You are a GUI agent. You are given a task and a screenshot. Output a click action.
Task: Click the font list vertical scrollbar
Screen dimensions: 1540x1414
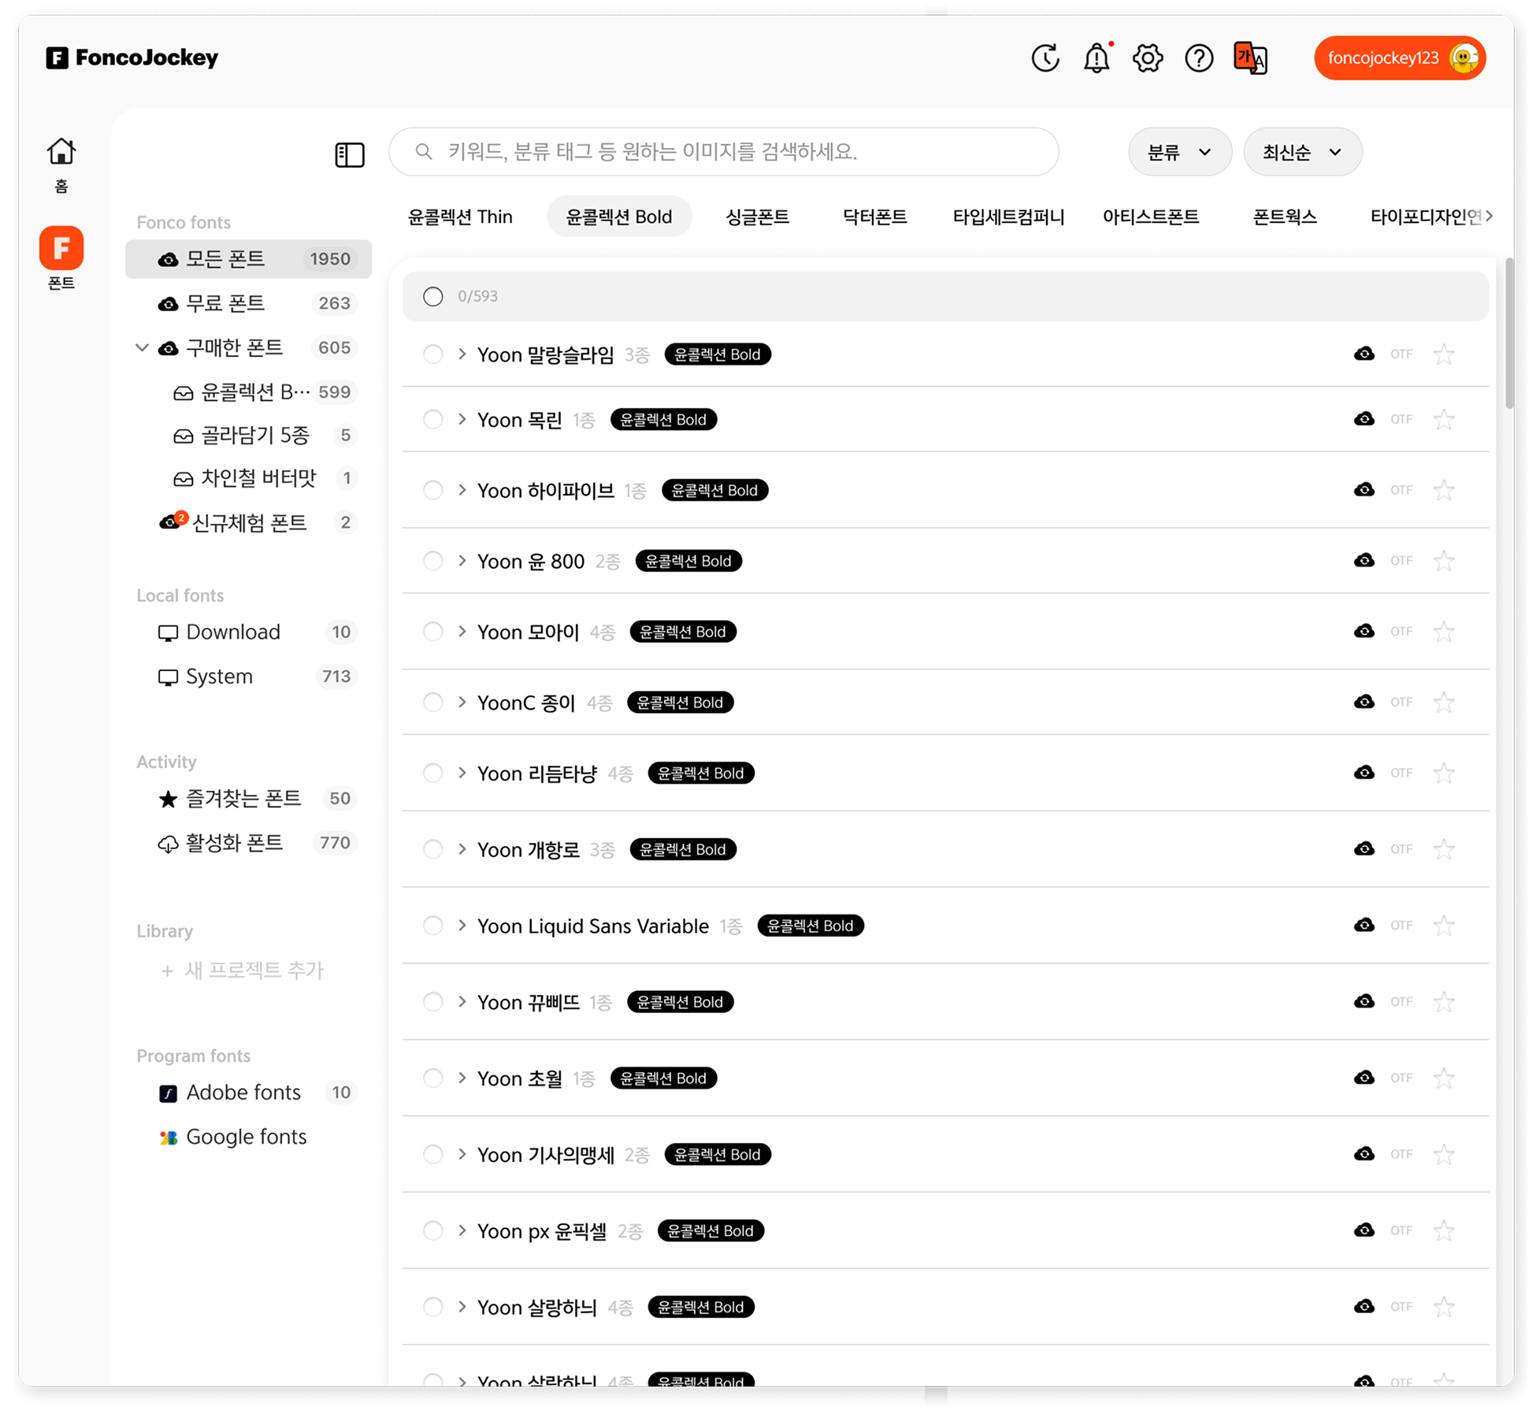tap(1509, 333)
